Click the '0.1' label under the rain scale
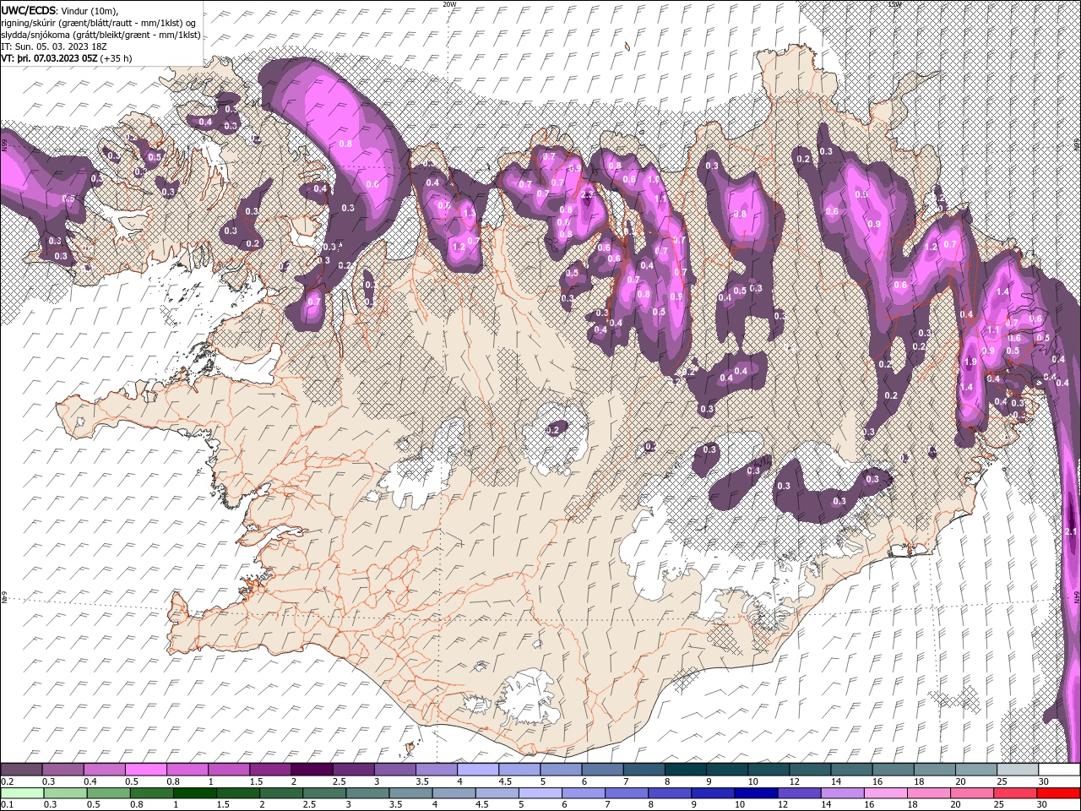 pos(7,805)
